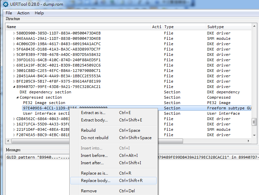
Task: Expand the 16271FCA-55D9-4A33 file node
Action: pyautogui.click(x=14, y=124)
